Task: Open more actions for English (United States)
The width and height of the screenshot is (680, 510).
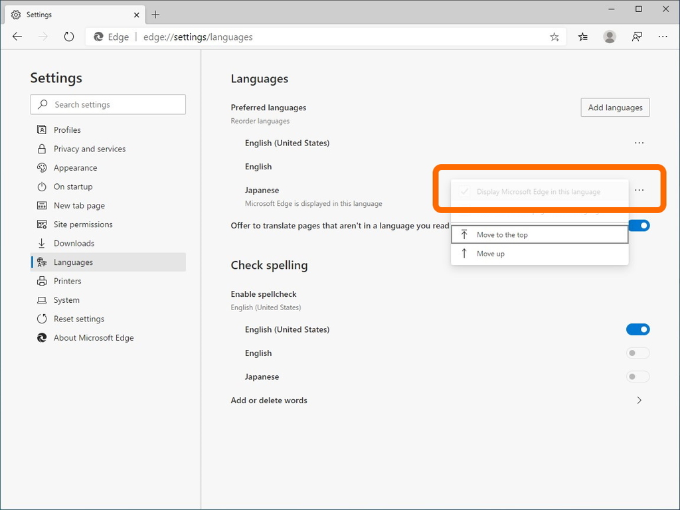Action: point(639,143)
